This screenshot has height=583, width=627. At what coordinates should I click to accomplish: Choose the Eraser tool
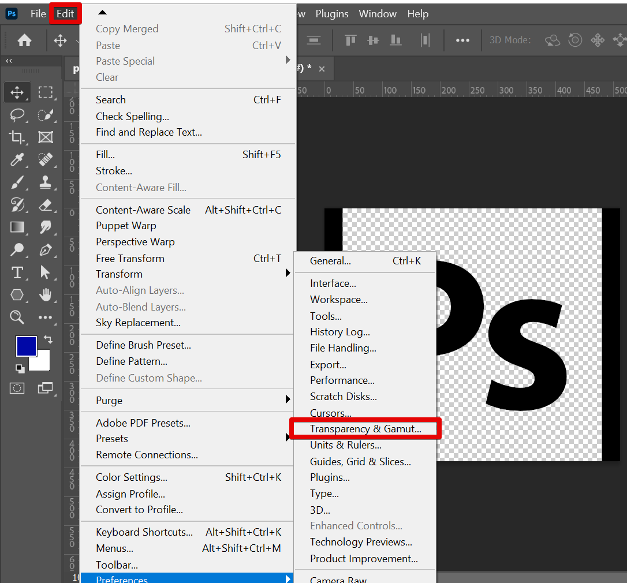coord(46,205)
